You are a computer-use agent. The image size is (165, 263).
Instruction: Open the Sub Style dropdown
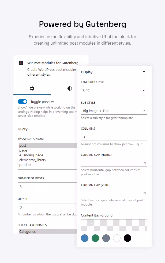click(114, 111)
